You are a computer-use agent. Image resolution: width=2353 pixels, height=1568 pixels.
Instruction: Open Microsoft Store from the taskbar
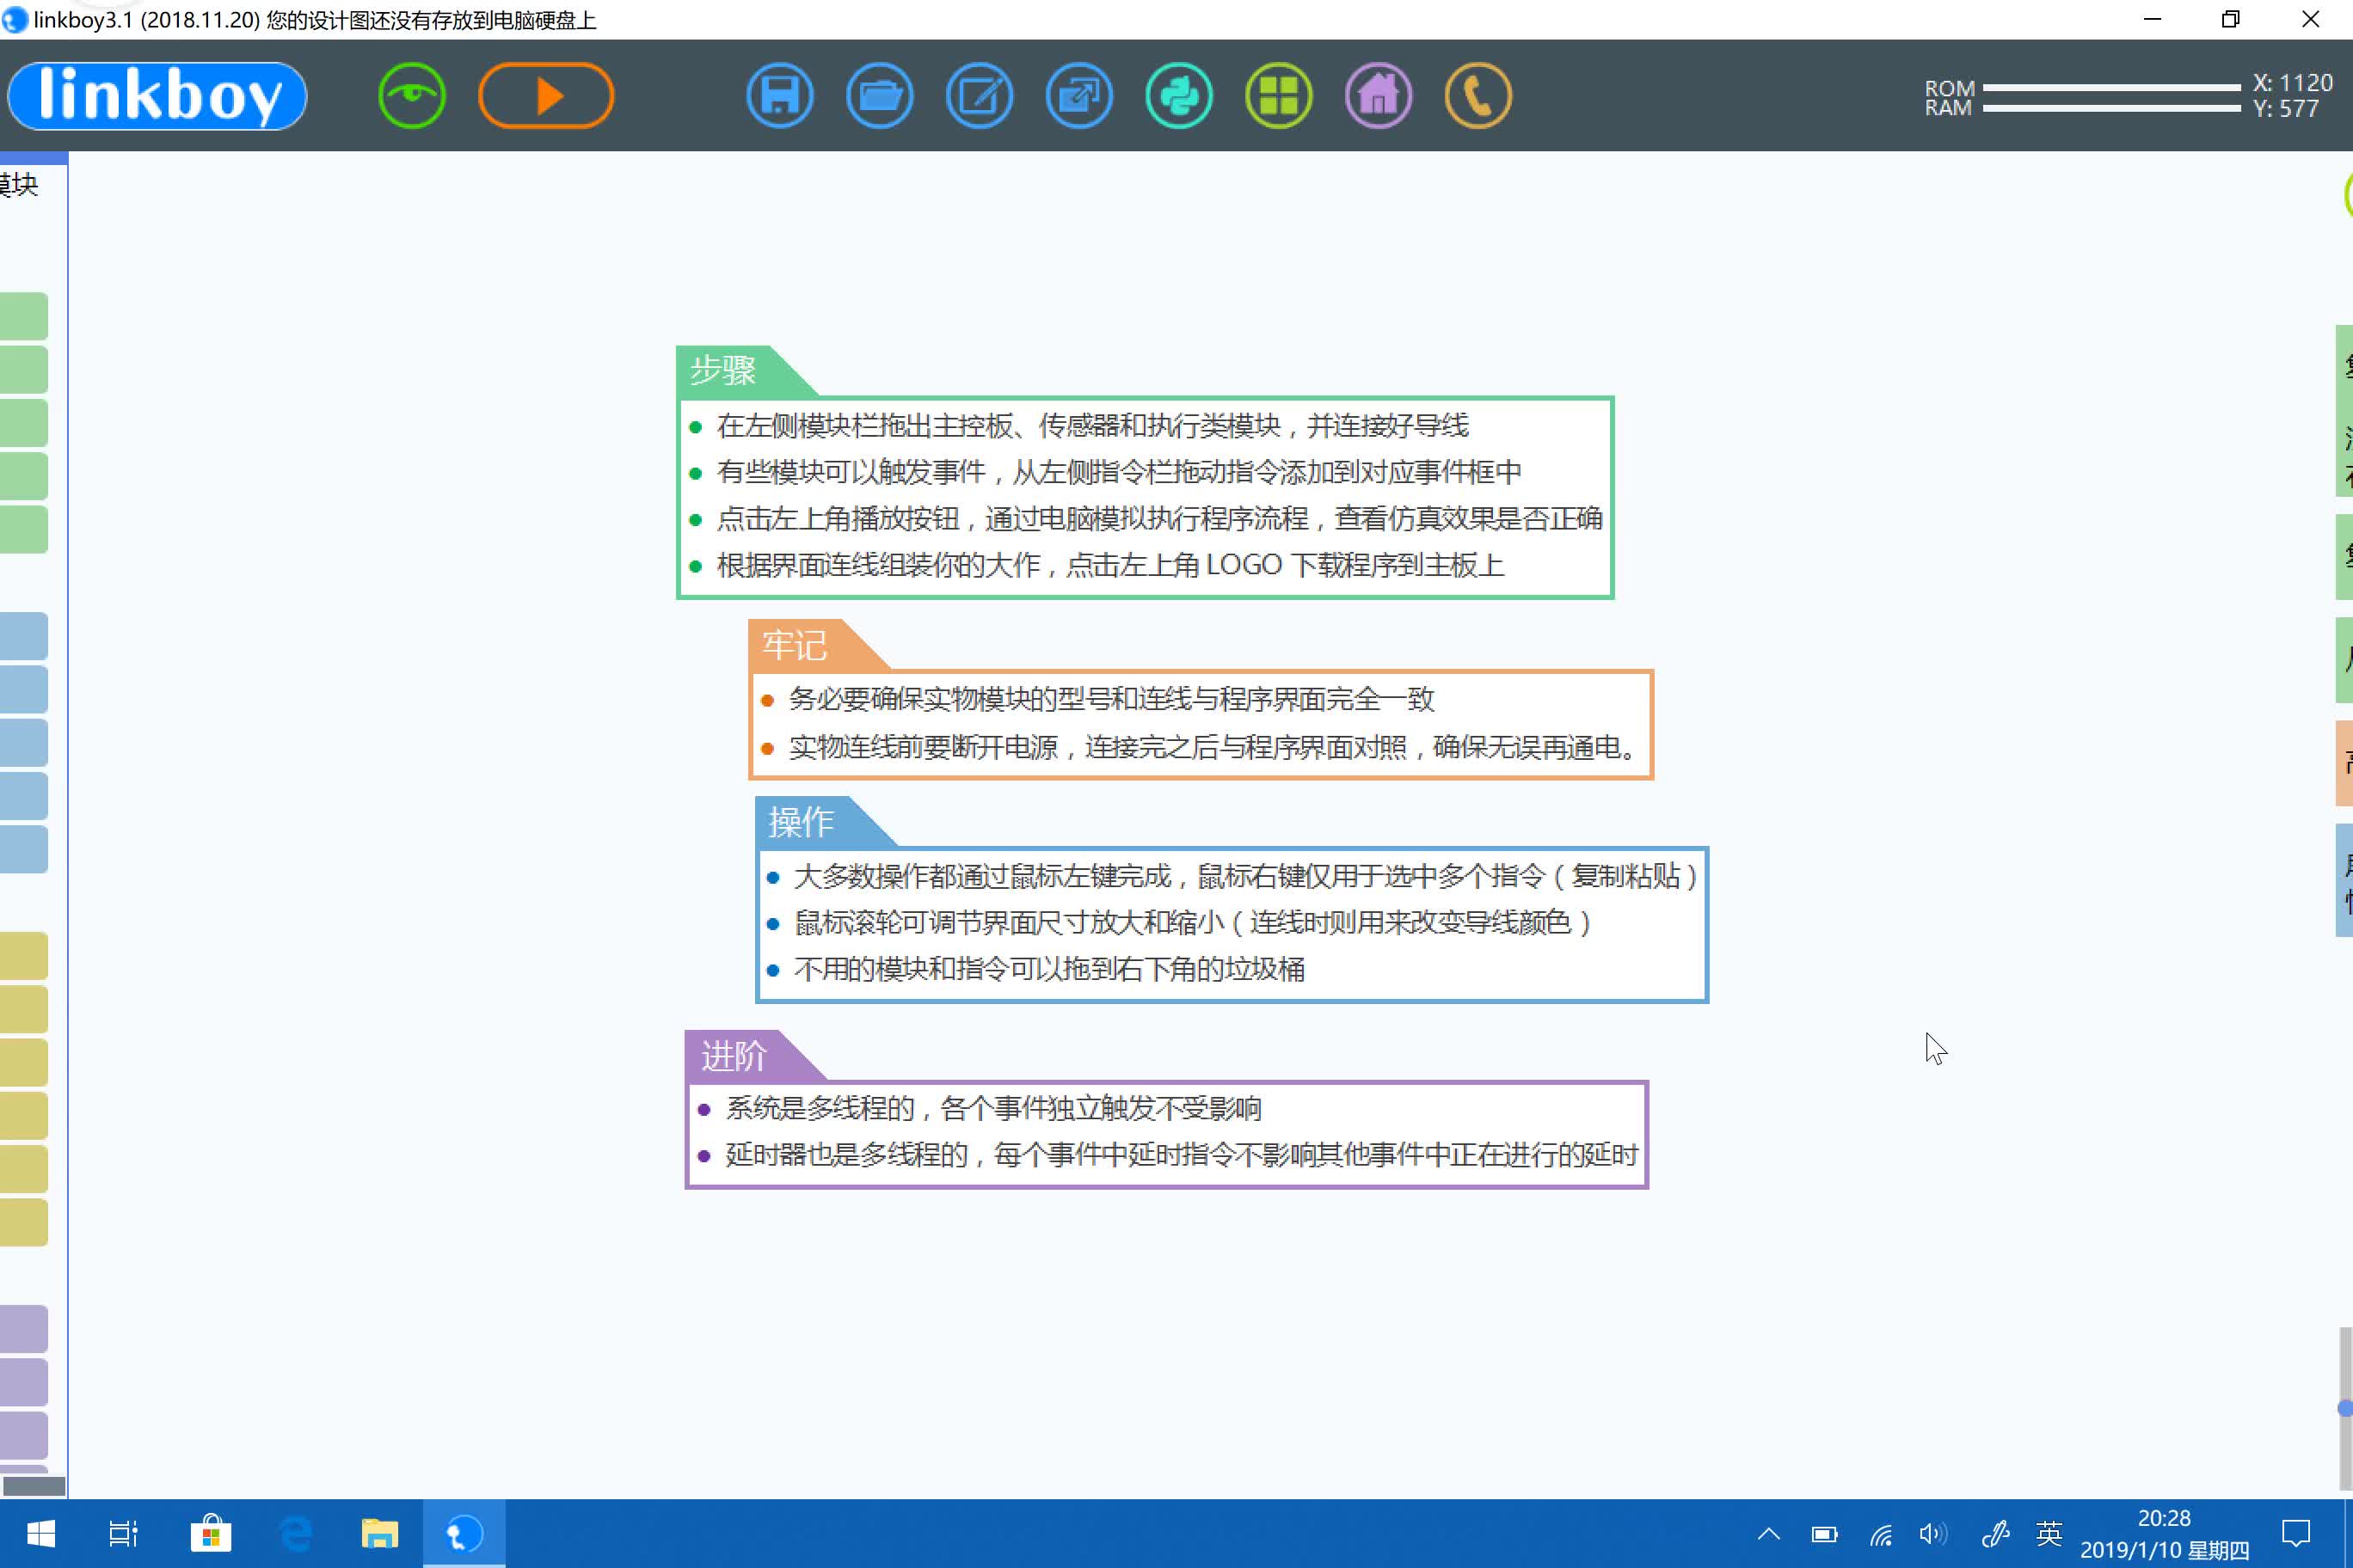tap(210, 1533)
